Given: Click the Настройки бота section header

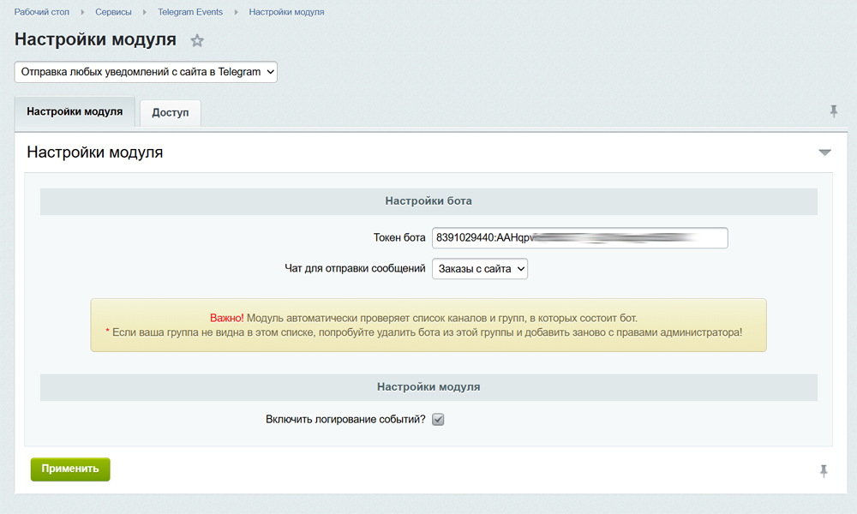Looking at the screenshot, I should pos(428,201).
